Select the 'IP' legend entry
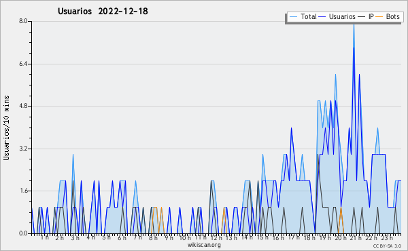 [371, 16]
